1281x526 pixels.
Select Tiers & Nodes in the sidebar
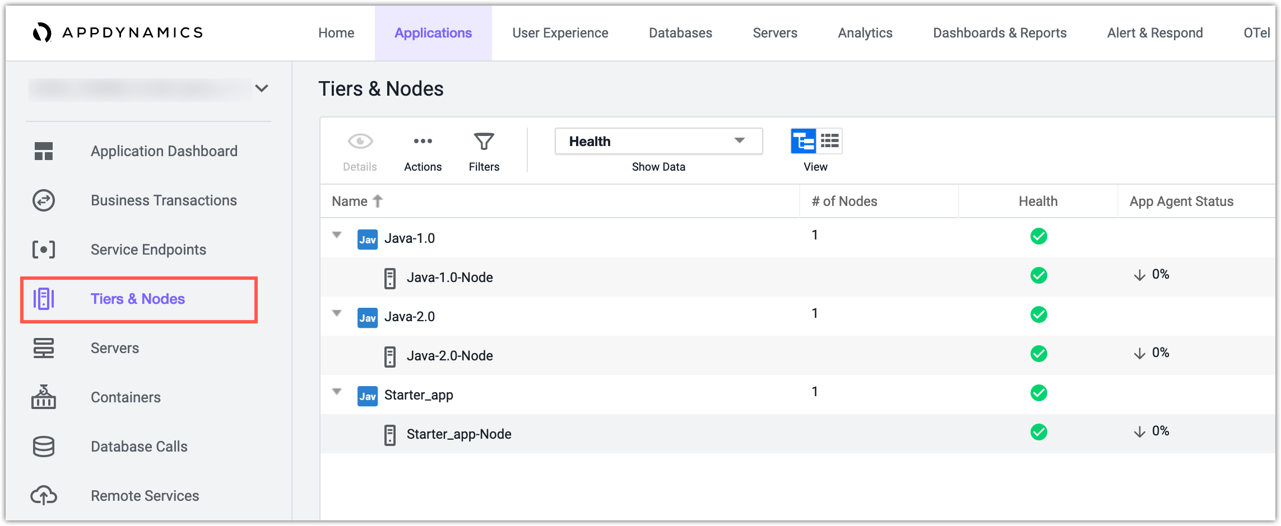tap(138, 299)
